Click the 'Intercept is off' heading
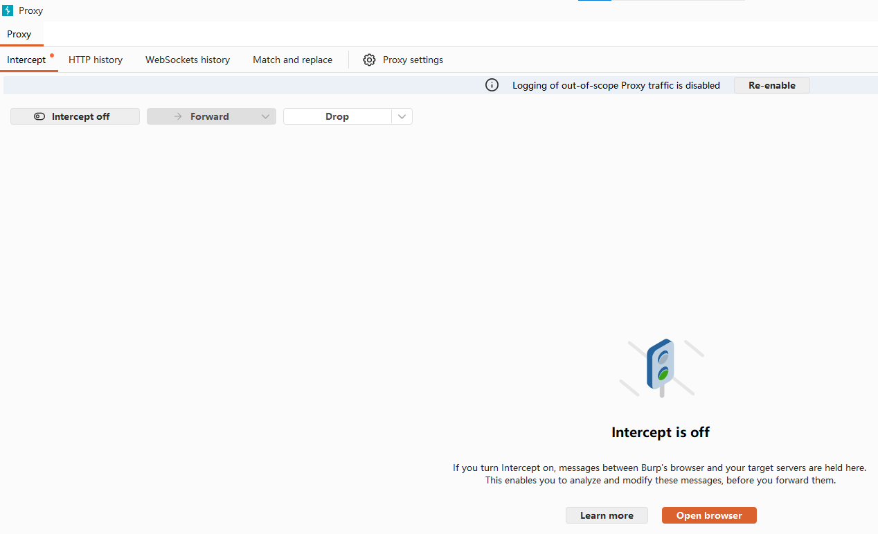Viewport: 878px width, 534px height. [x=661, y=432]
